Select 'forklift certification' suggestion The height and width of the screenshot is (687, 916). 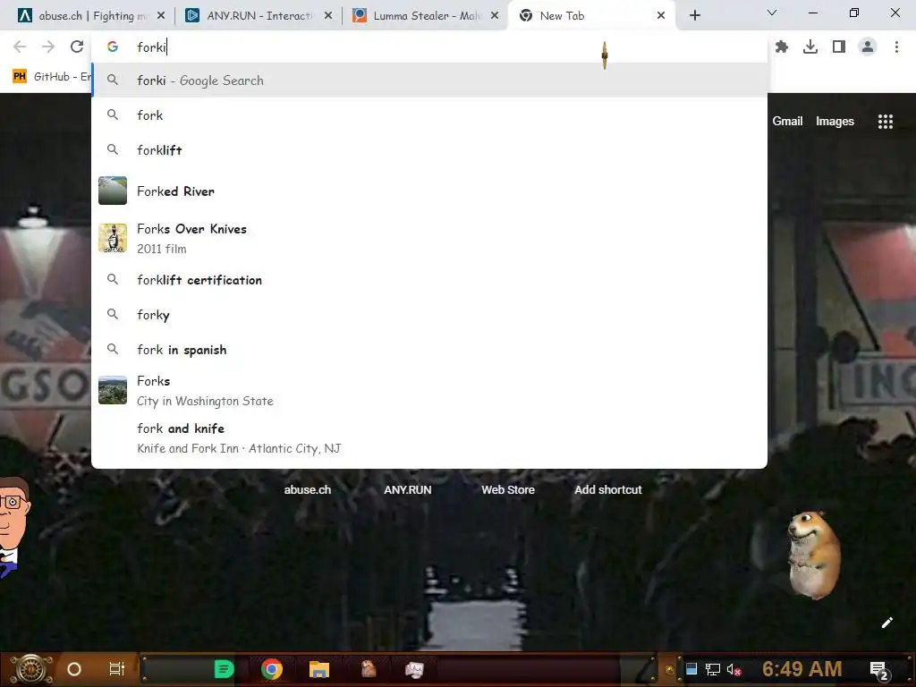click(429, 280)
